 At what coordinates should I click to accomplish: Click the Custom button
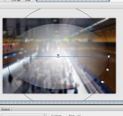tap(58, 115)
